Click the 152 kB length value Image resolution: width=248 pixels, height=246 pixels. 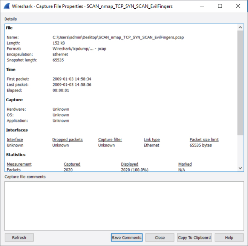tap(59, 43)
